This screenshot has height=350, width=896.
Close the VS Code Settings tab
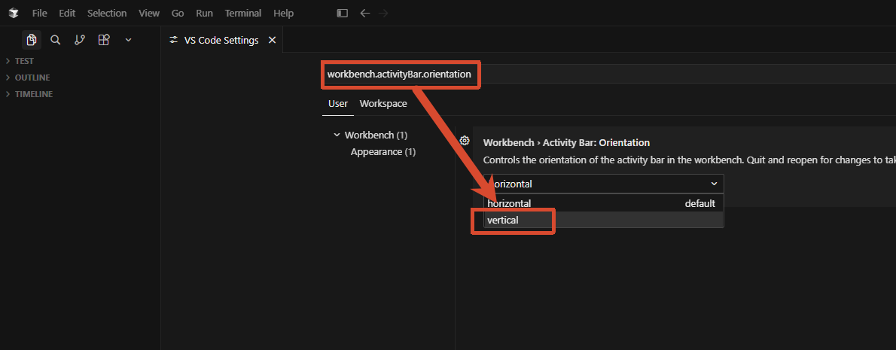coord(272,41)
